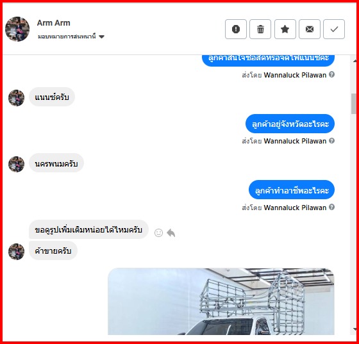Screen dimensions: 359x344
Task: Click scrollbar down arrow in chat
Action: point(355,329)
